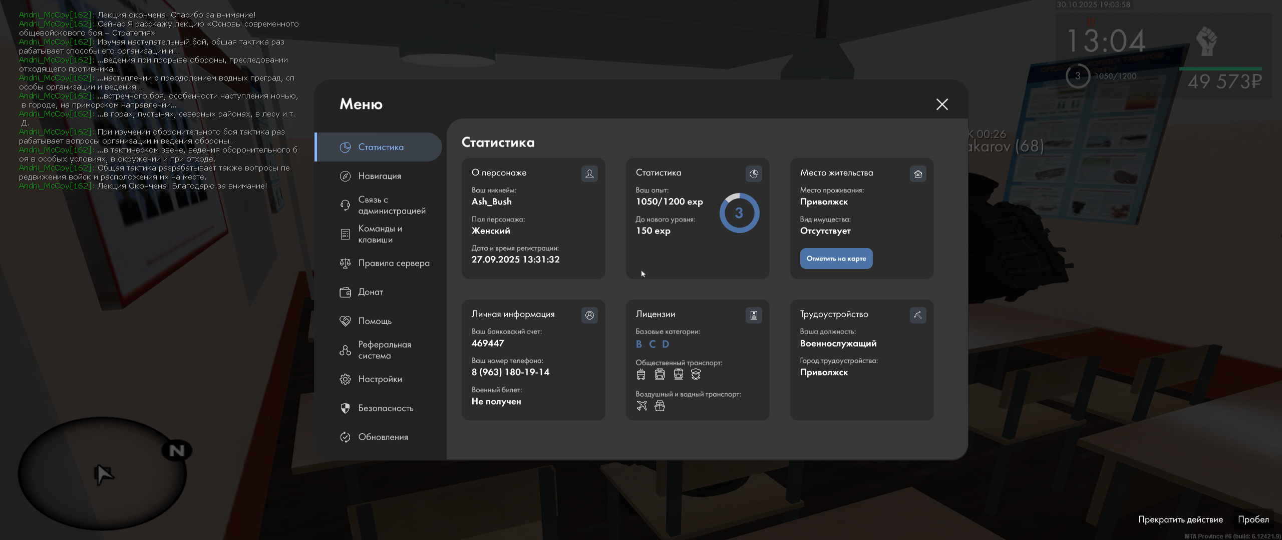
Task: Select Команды и клавиши menu item
Action: [x=380, y=234]
